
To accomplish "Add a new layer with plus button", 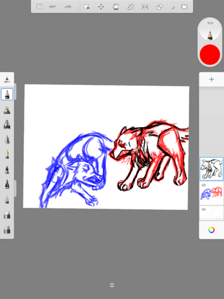I will tap(212, 80).
